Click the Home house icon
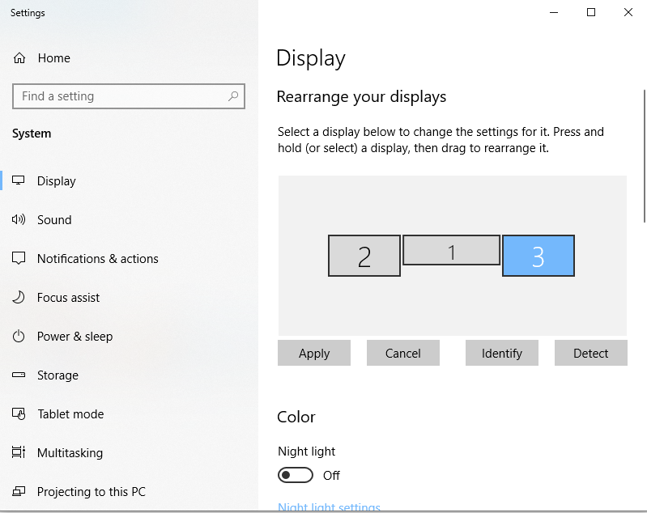This screenshot has width=647, height=513. [19, 58]
